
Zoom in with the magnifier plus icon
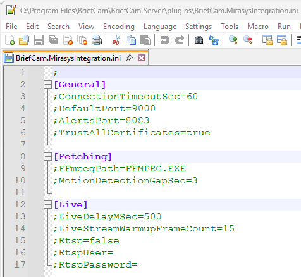(x=233, y=40)
